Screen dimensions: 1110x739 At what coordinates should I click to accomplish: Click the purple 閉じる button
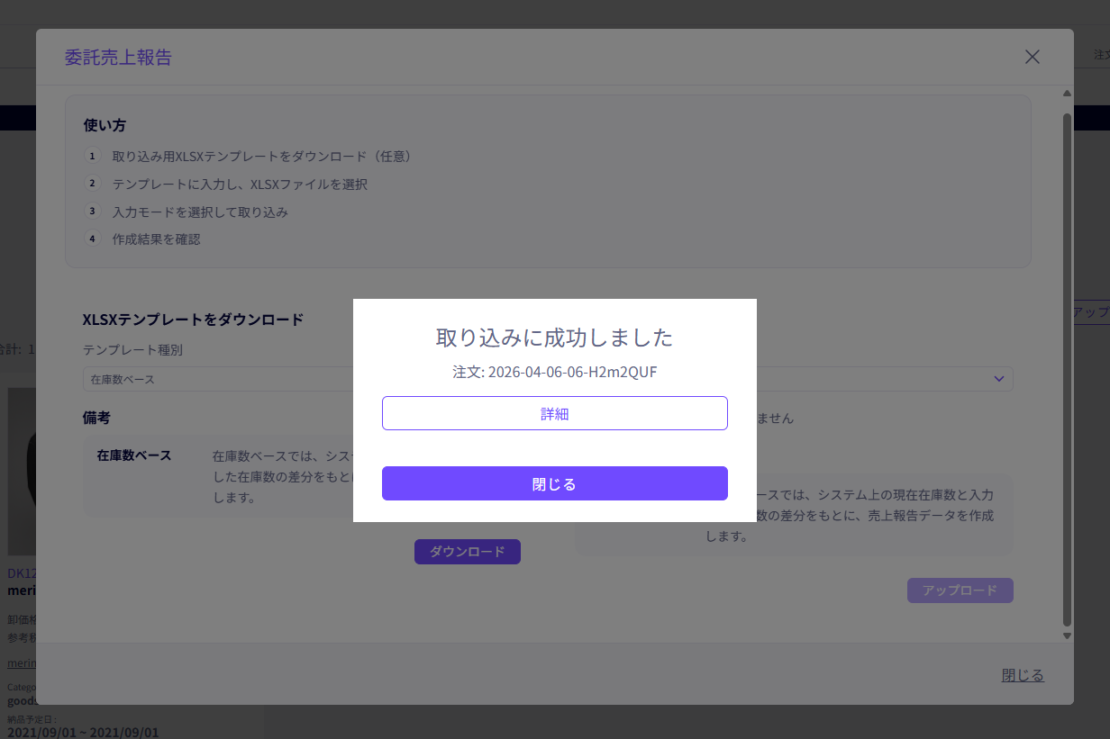click(555, 483)
